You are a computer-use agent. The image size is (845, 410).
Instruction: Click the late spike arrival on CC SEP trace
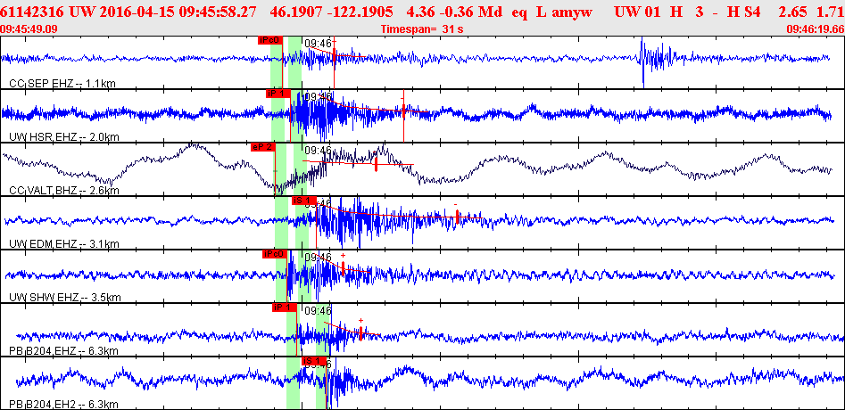click(642, 61)
